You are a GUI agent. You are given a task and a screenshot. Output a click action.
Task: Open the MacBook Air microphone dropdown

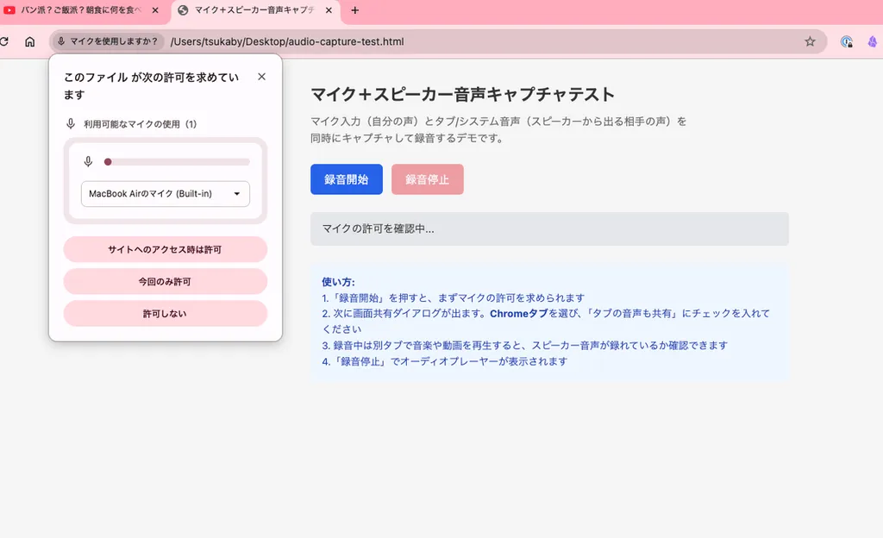click(166, 194)
